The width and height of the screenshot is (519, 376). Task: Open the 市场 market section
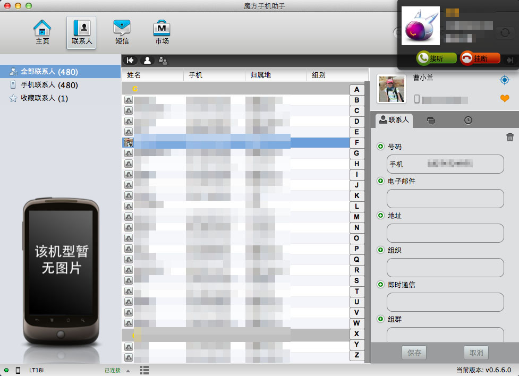161,32
